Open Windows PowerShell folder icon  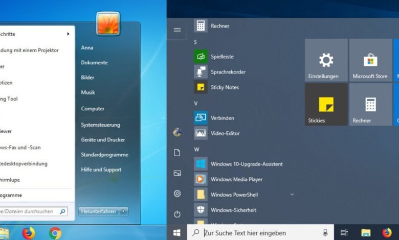pyautogui.click(x=201, y=195)
